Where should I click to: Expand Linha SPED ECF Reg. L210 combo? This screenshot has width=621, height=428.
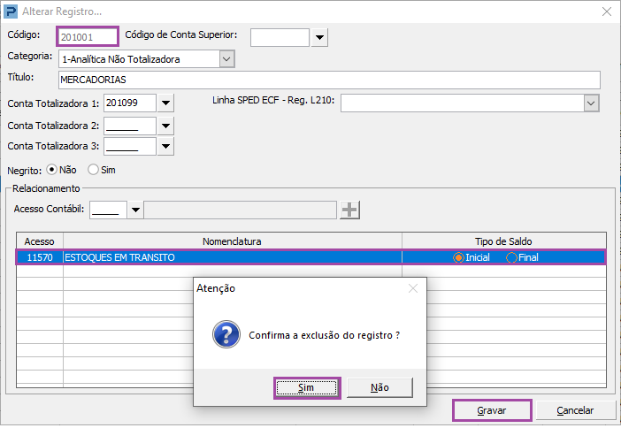click(x=591, y=103)
